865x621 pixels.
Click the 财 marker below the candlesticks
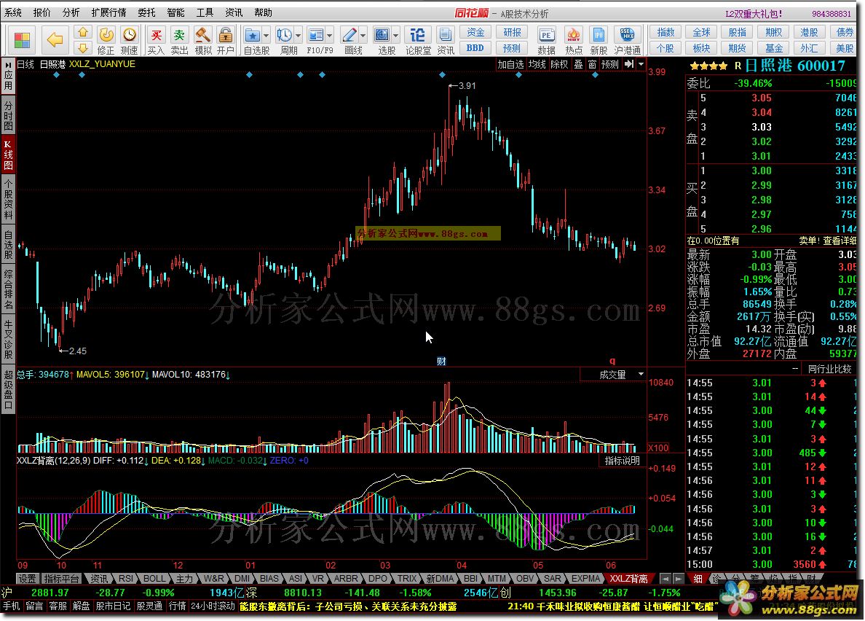[x=441, y=361]
